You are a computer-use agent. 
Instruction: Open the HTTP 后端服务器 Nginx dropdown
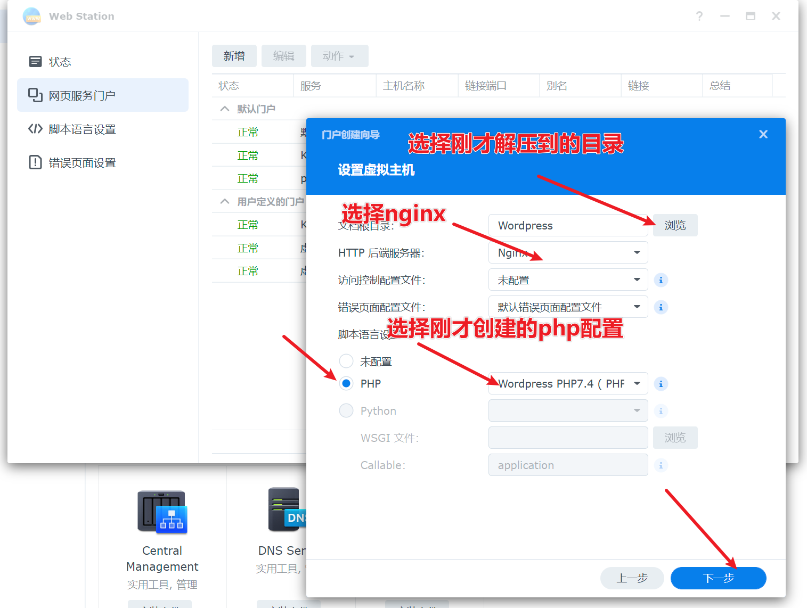pyautogui.click(x=568, y=252)
